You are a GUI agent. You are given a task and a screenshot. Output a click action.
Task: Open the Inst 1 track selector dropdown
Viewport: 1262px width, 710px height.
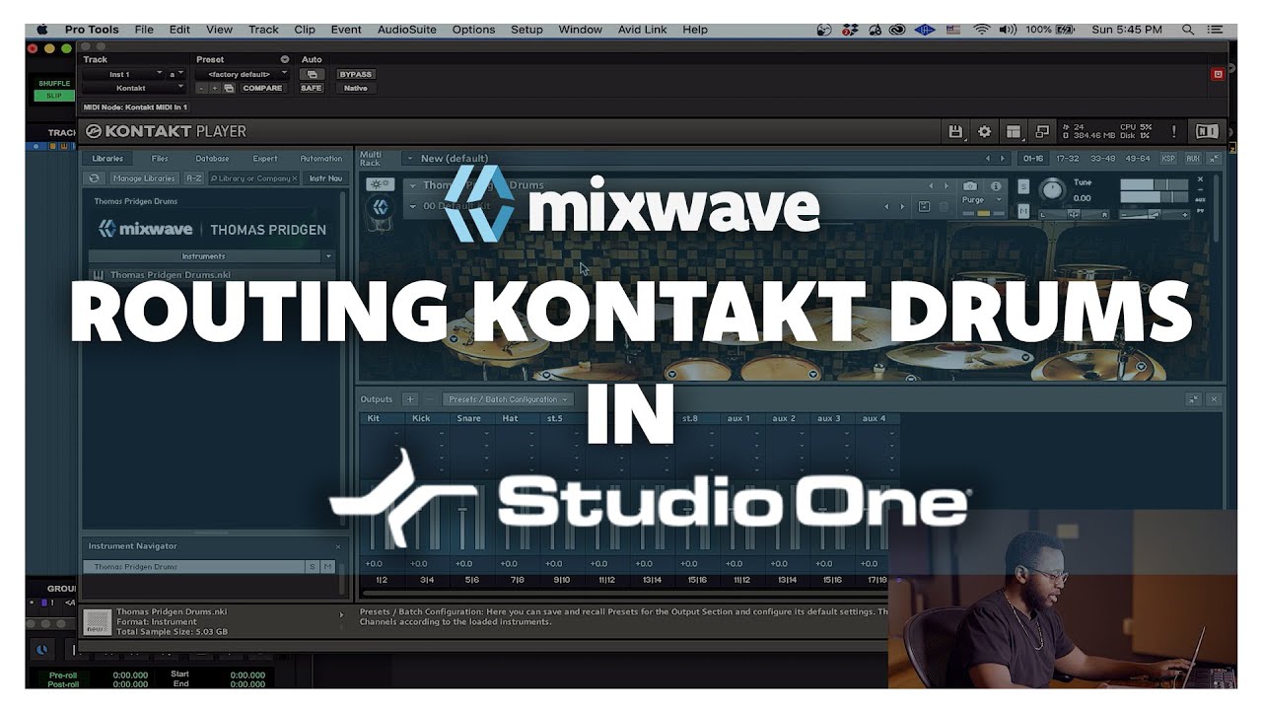click(x=123, y=74)
